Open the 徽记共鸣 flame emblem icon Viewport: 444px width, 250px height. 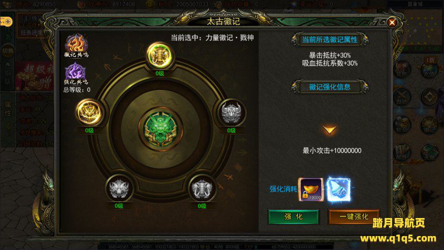(76, 46)
